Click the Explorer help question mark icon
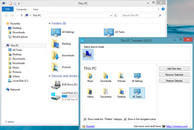Screen dimensions: 194x130 click(163, 9)
